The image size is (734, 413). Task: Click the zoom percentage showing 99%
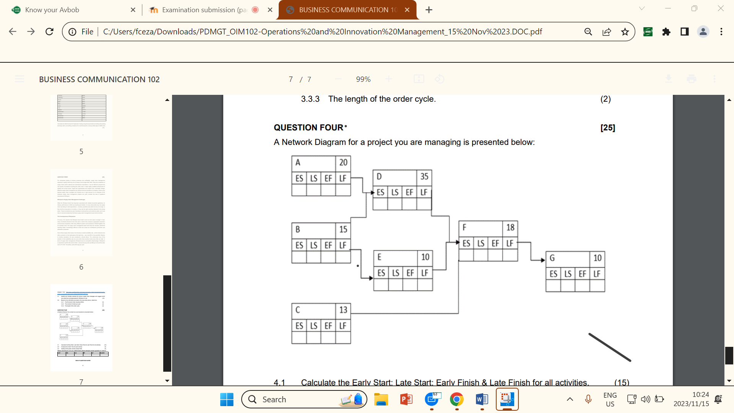(x=363, y=79)
